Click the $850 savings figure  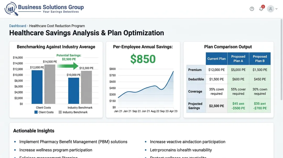click(143, 59)
